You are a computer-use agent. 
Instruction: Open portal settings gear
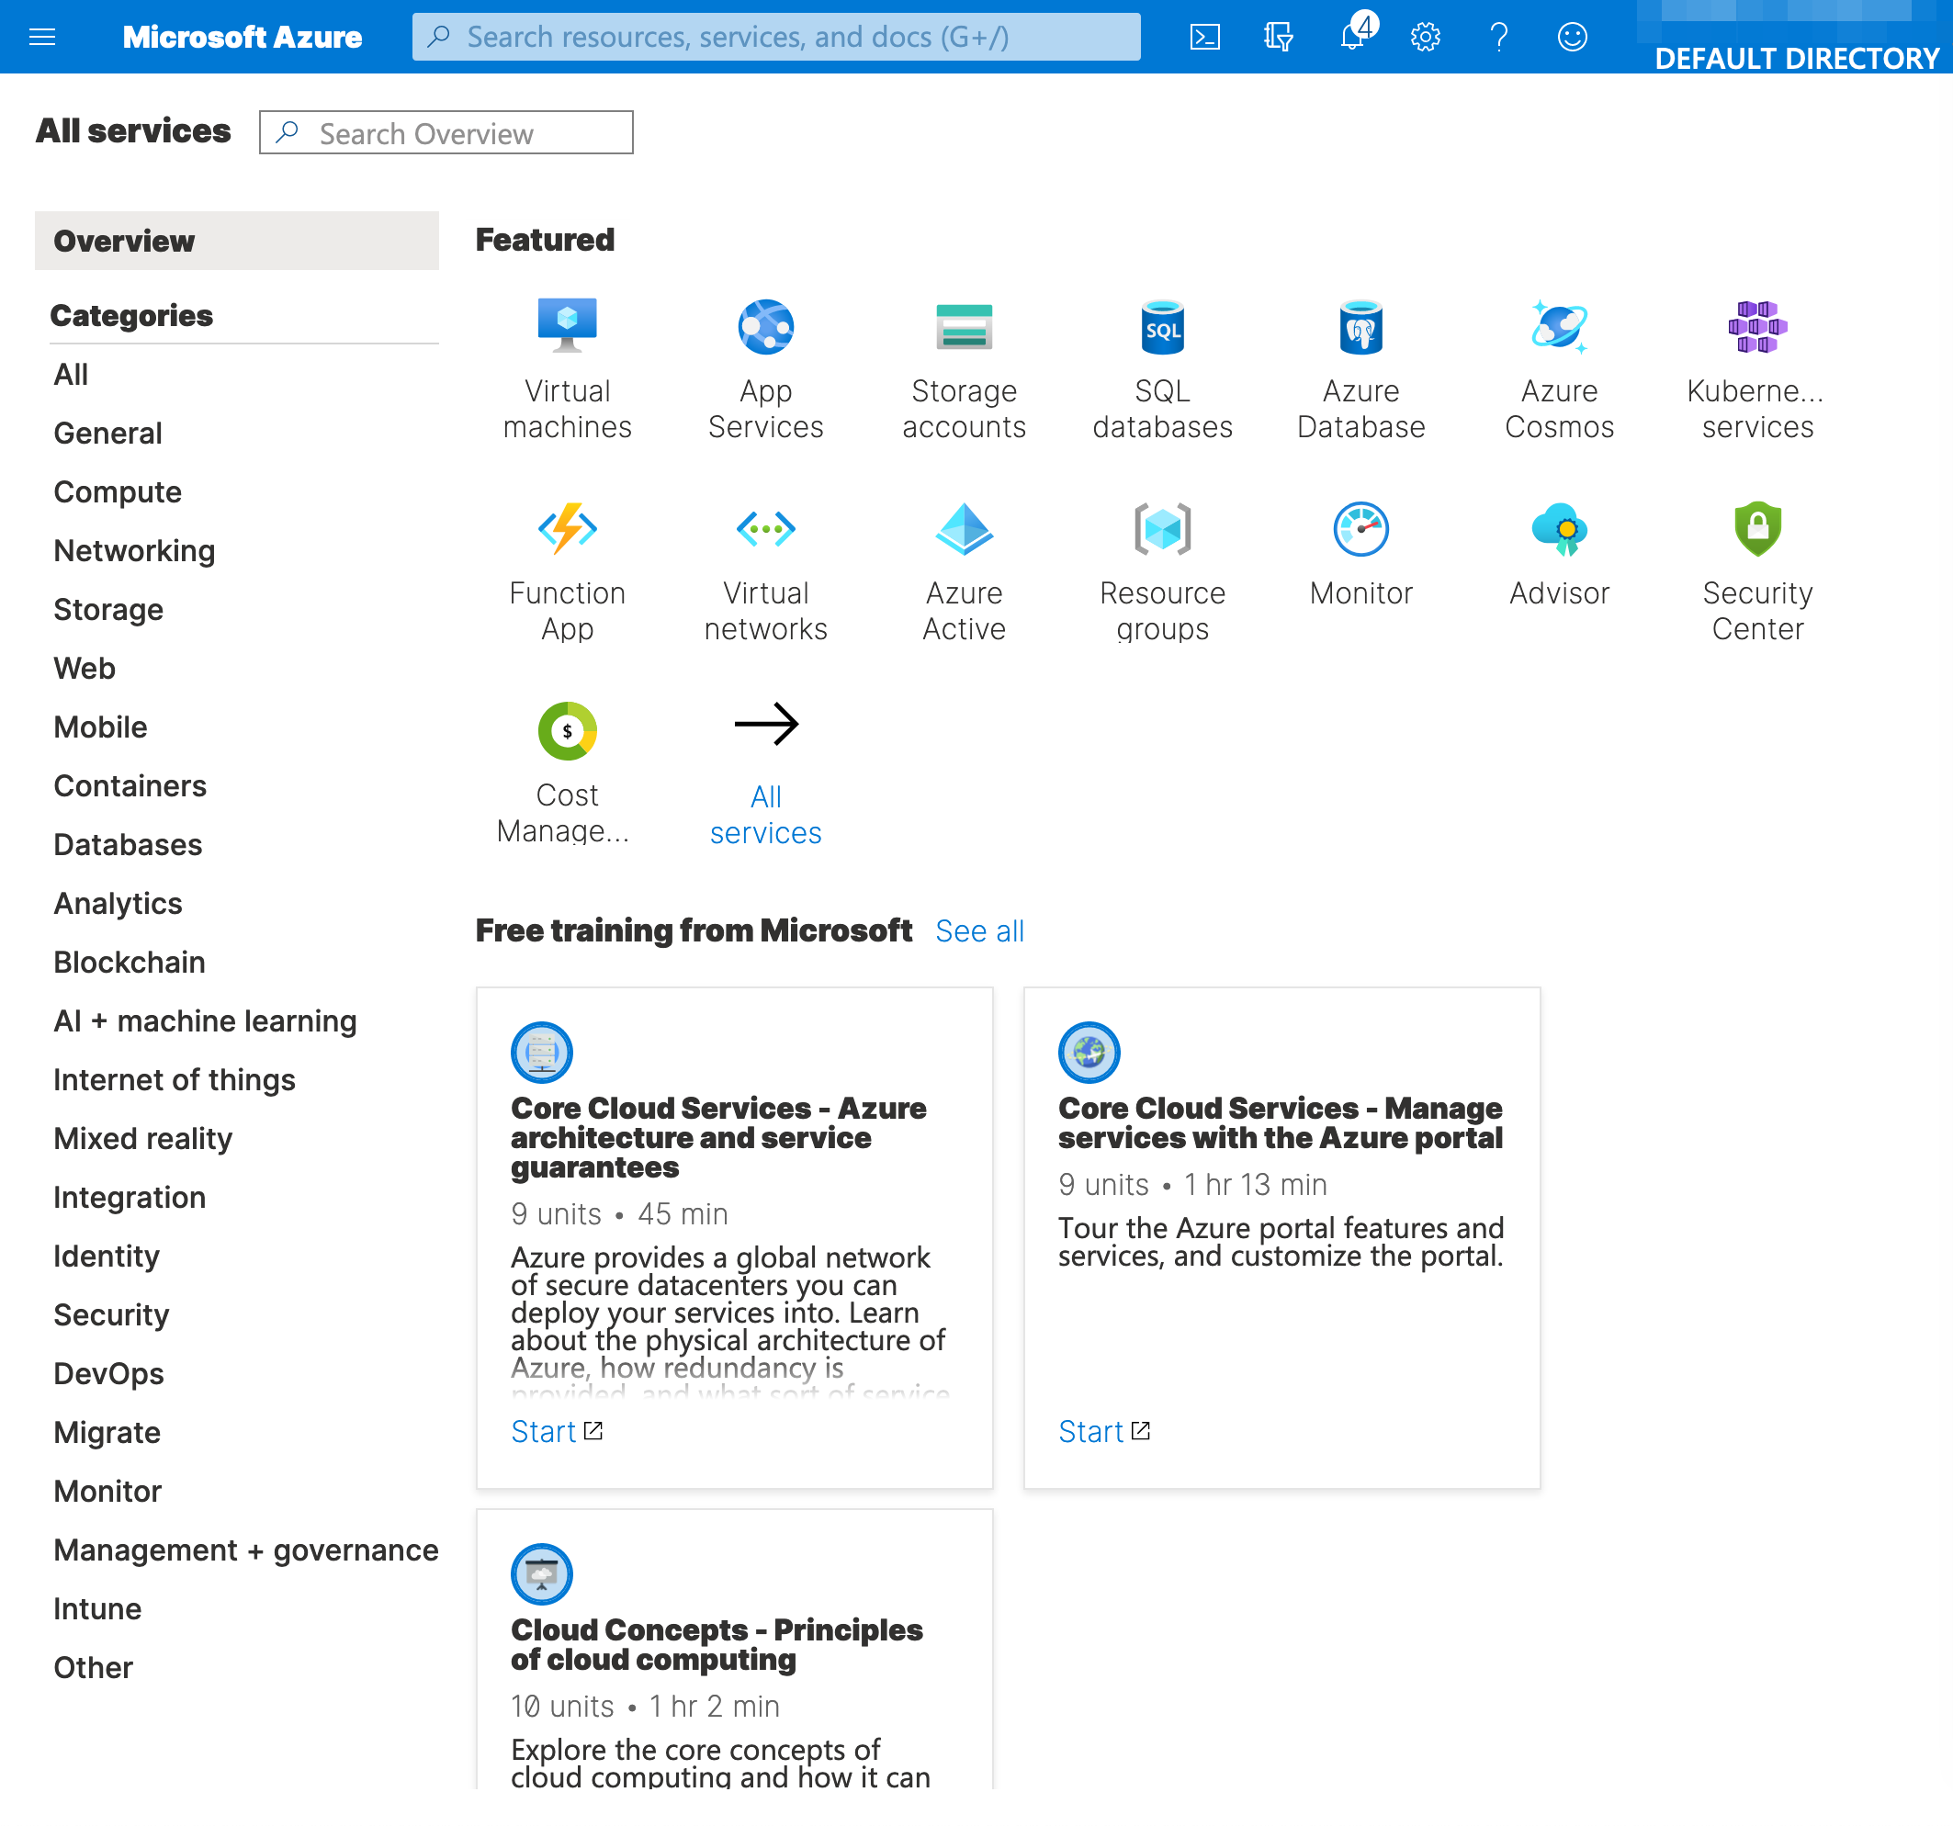(x=1426, y=38)
